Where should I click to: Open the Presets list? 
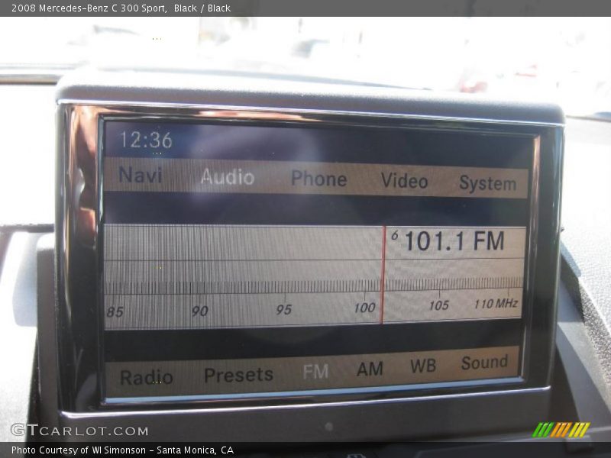pyautogui.click(x=238, y=375)
